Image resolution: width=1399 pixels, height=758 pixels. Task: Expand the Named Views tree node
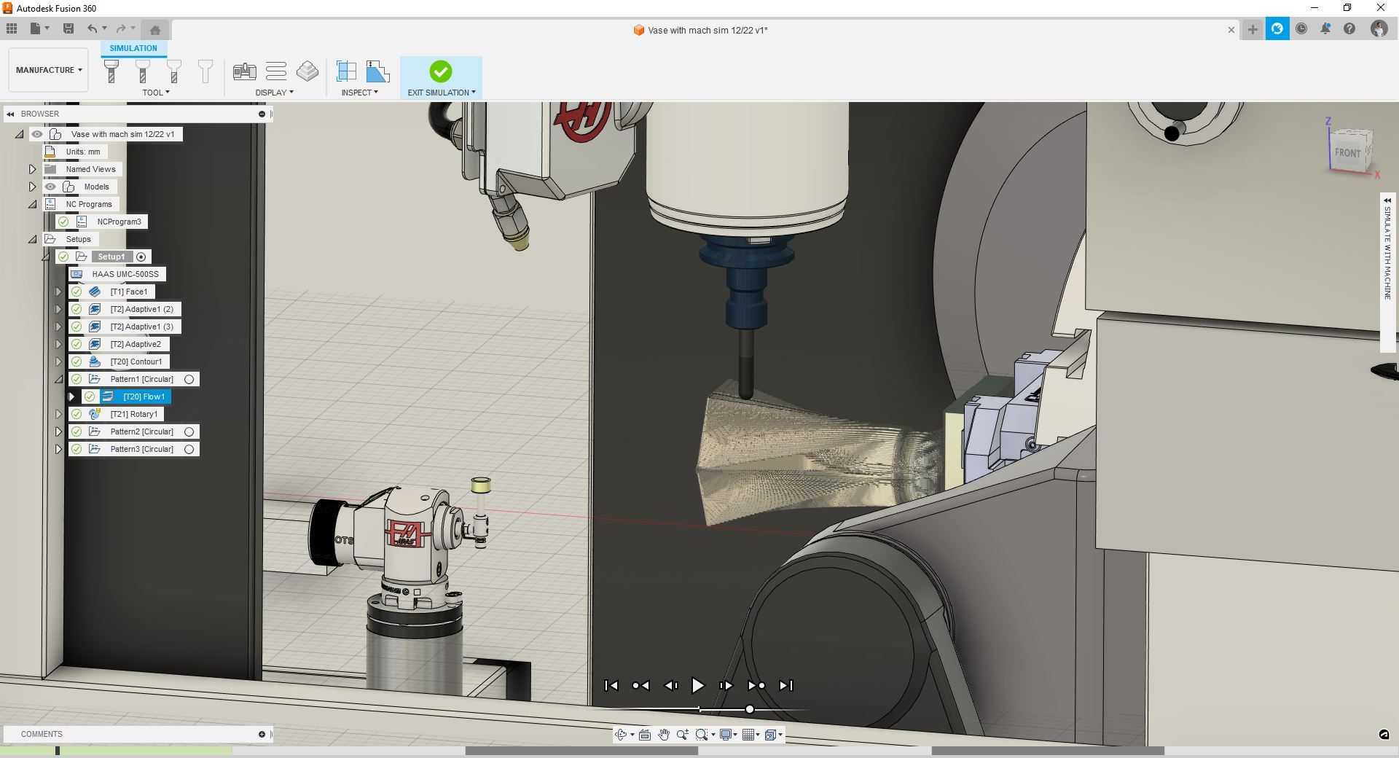coord(32,169)
